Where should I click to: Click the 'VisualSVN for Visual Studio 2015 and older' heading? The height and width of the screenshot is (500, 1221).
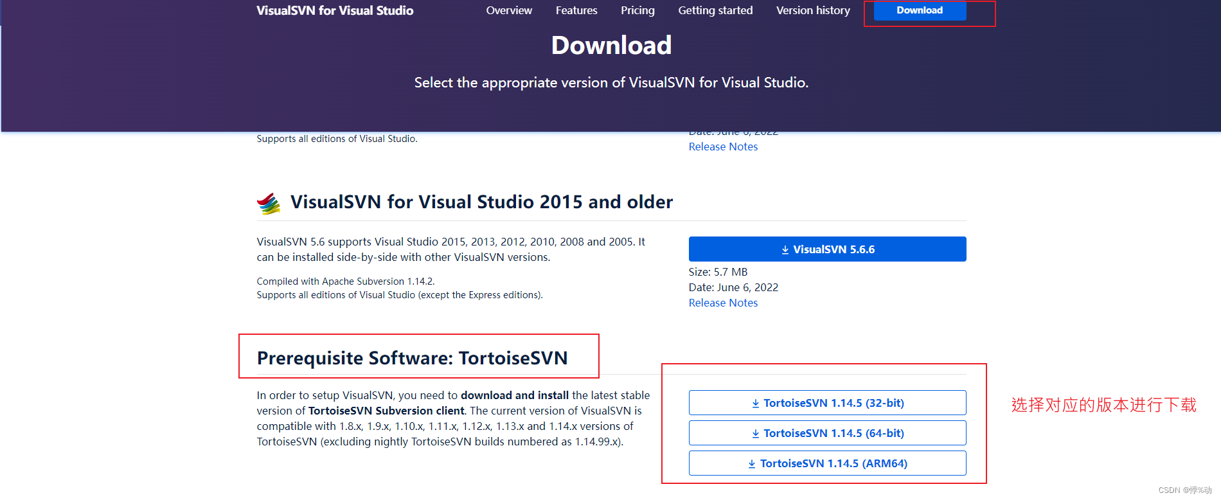click(x=481, y=202)
